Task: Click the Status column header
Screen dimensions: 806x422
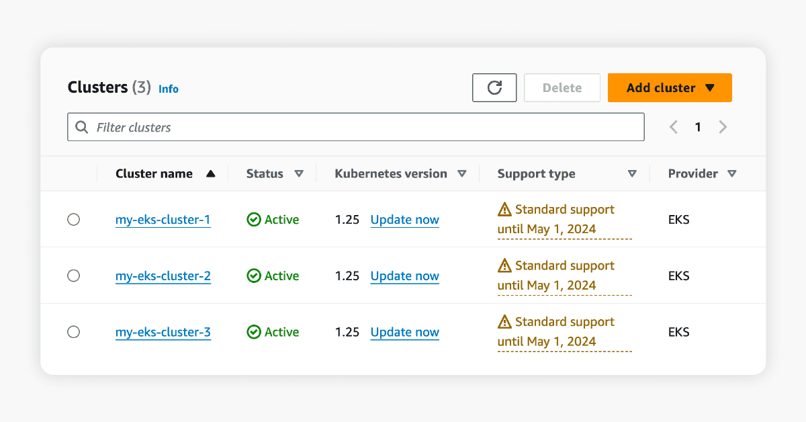Action: tap(265, 174)
